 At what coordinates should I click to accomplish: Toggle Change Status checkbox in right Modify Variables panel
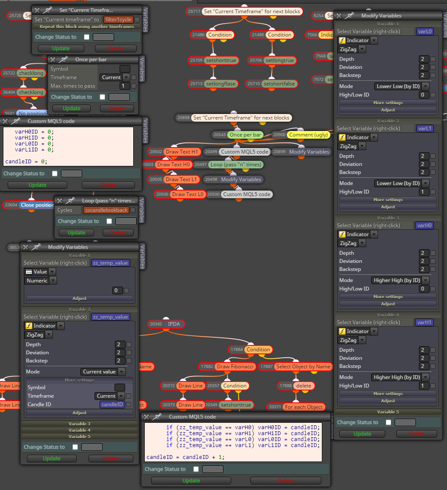(389, 422)
